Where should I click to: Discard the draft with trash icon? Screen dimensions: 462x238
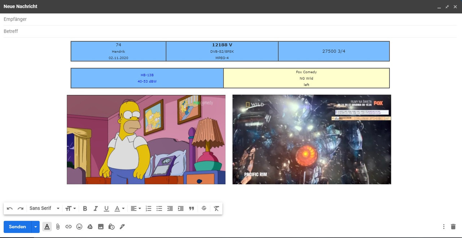[453, 226]
